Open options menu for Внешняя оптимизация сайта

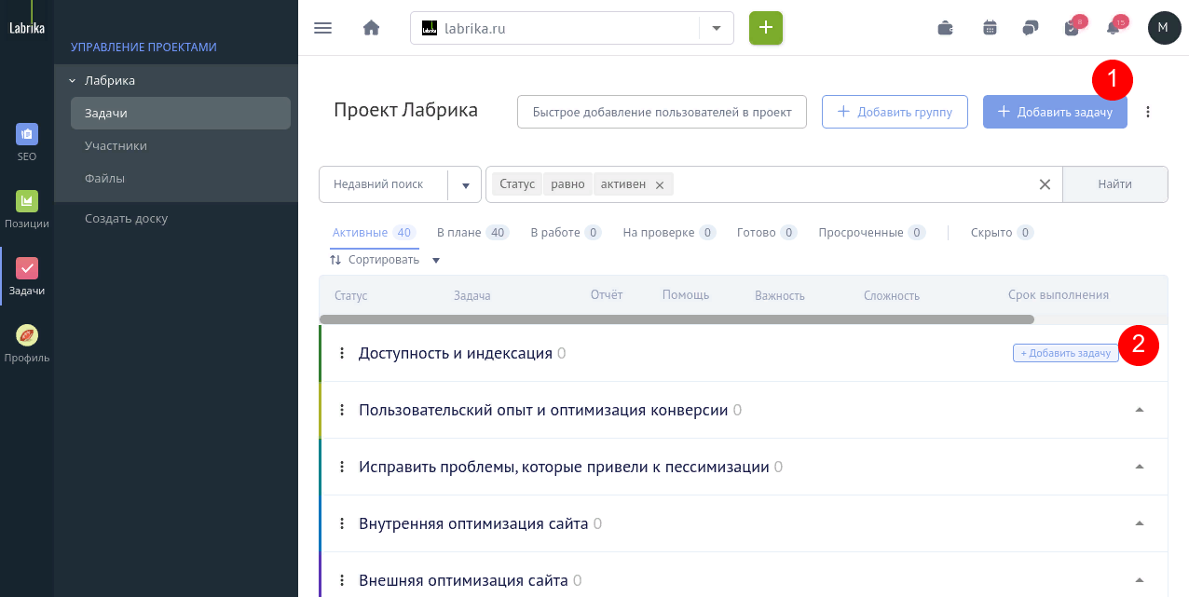[342, 580]
